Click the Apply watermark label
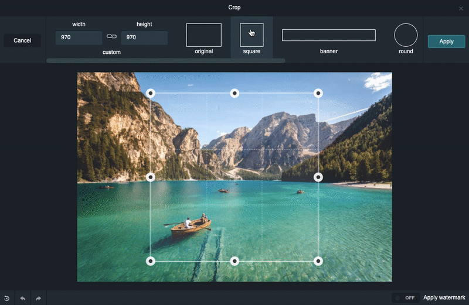The height and width of the screenshot is (305, 469). point(444,297)
